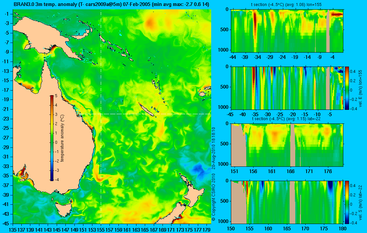Open the eastward velocity section plot for lon=155
The image size is (367, 233).
pyautogui.click(x=287, y=88)
